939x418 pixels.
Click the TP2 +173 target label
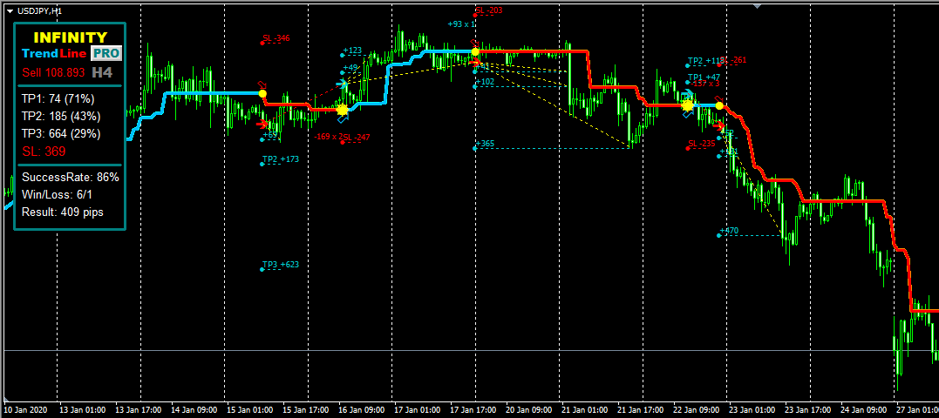(x=280, y=159)
